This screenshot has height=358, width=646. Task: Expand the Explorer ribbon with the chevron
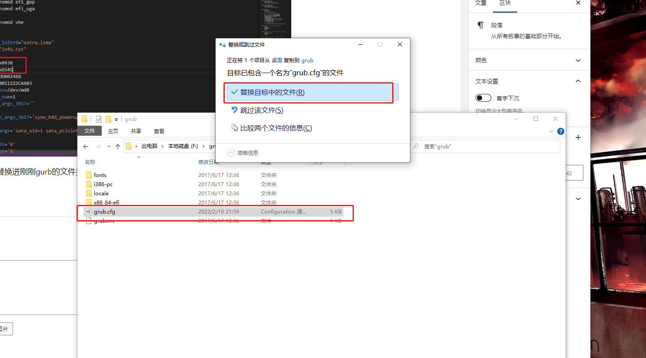[551, 131]
